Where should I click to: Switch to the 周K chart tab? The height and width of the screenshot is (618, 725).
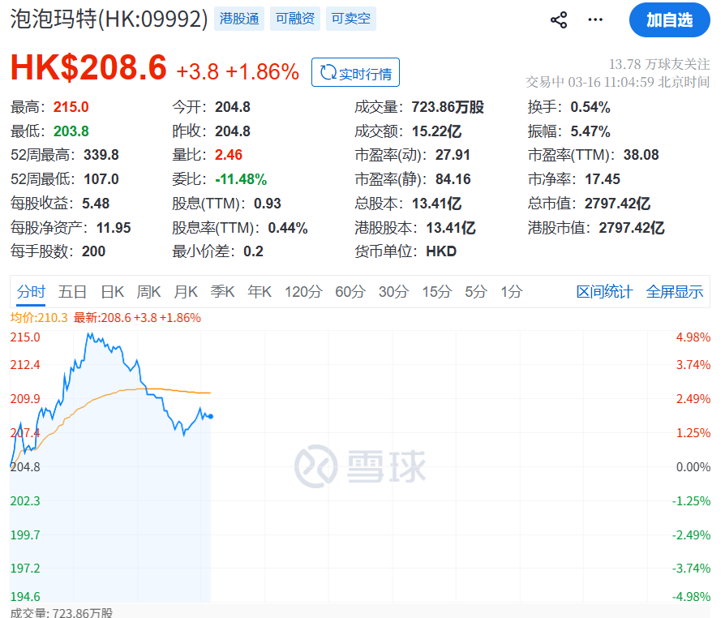(149, 292)
